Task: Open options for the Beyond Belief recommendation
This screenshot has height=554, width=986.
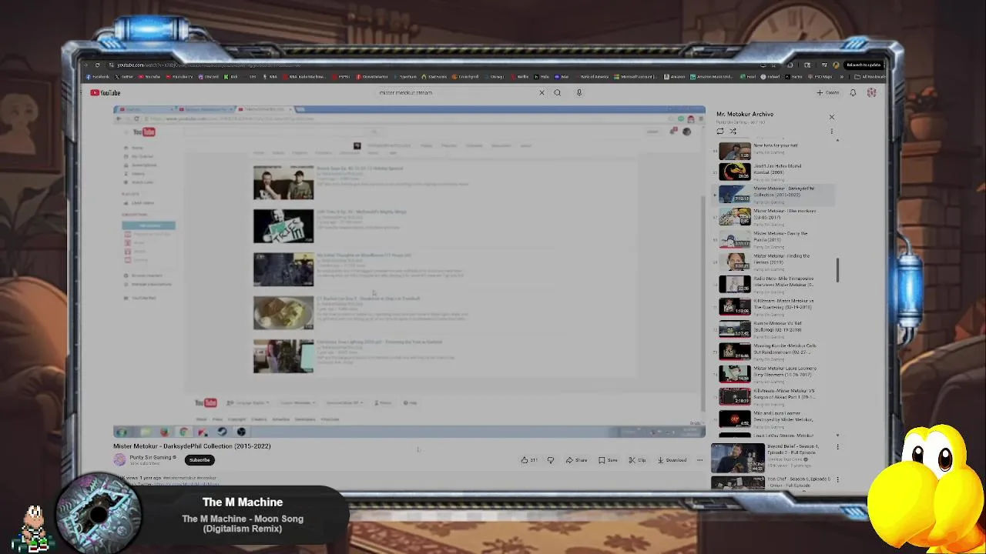Action: [837, 447]
